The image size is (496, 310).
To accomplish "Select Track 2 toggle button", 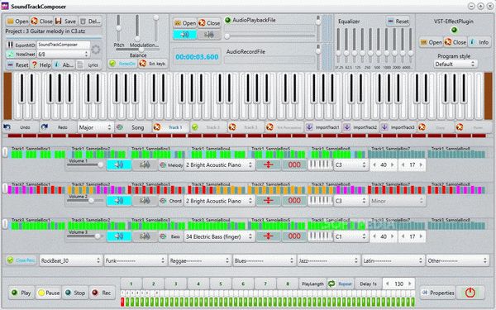I will point(208,127).
